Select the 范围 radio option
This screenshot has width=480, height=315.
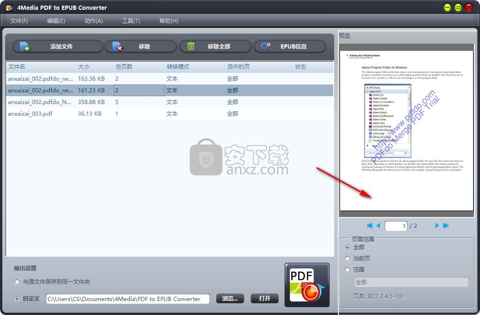348,270
